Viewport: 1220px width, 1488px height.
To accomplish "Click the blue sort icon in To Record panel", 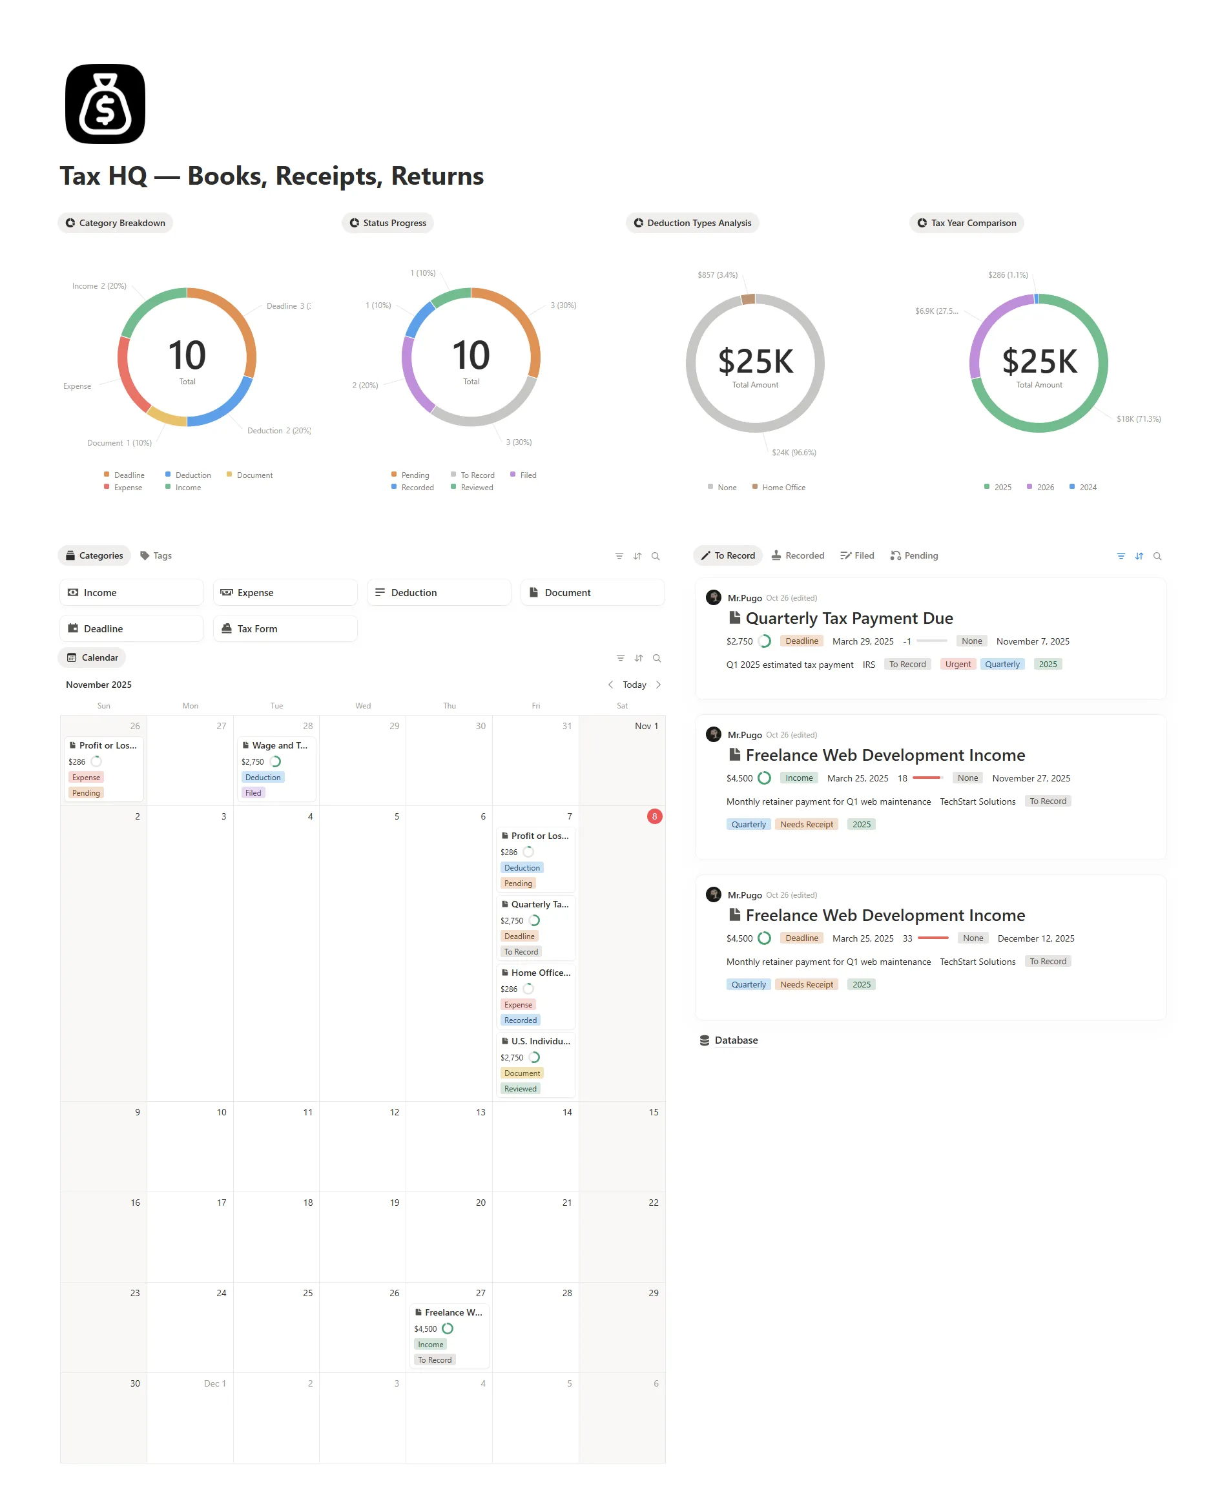I will (x=1139, y=556).
